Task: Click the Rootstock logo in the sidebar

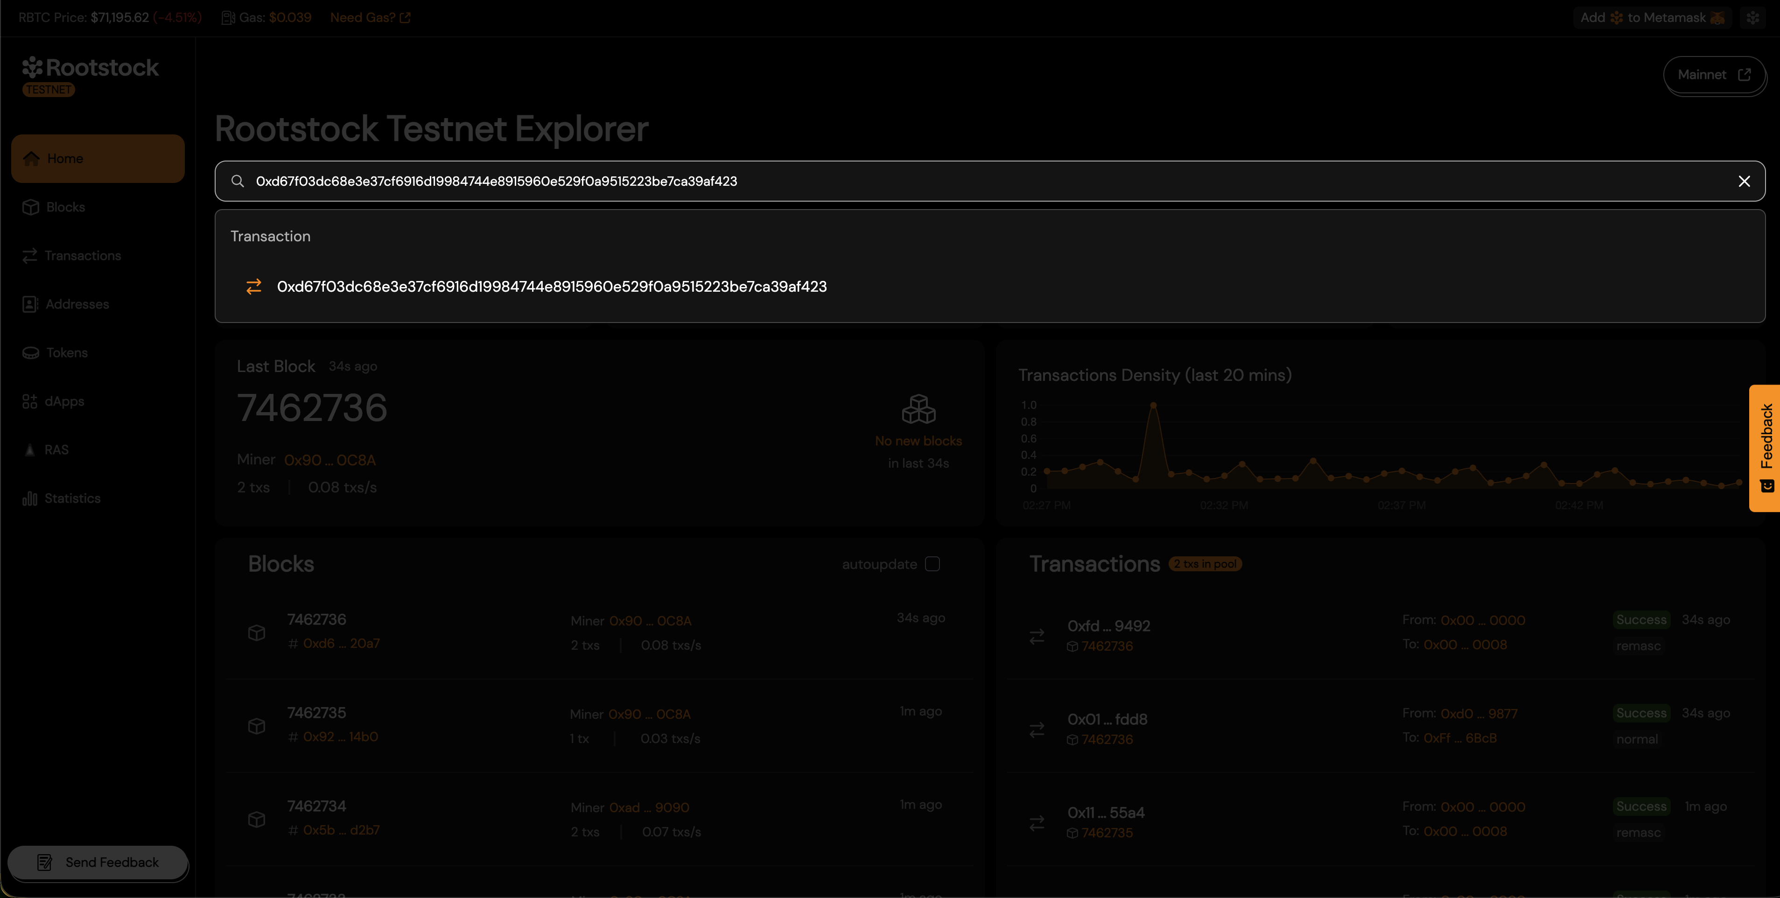Action: pyautogui.click(x=90, y=67)
